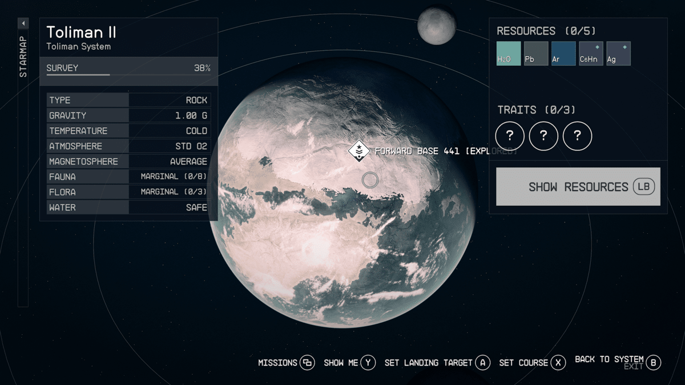Screen dimensions: 685x385
Task: Click the Survey progress bar
Action: click(x=128, y=74)
